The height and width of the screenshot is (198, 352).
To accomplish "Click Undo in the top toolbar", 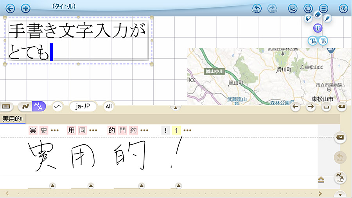I will 257,8.
